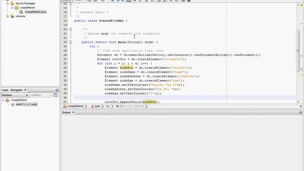Click the editor scrollbar up arrow
This screenshot has height=171, width=304.
coord(298,5)
